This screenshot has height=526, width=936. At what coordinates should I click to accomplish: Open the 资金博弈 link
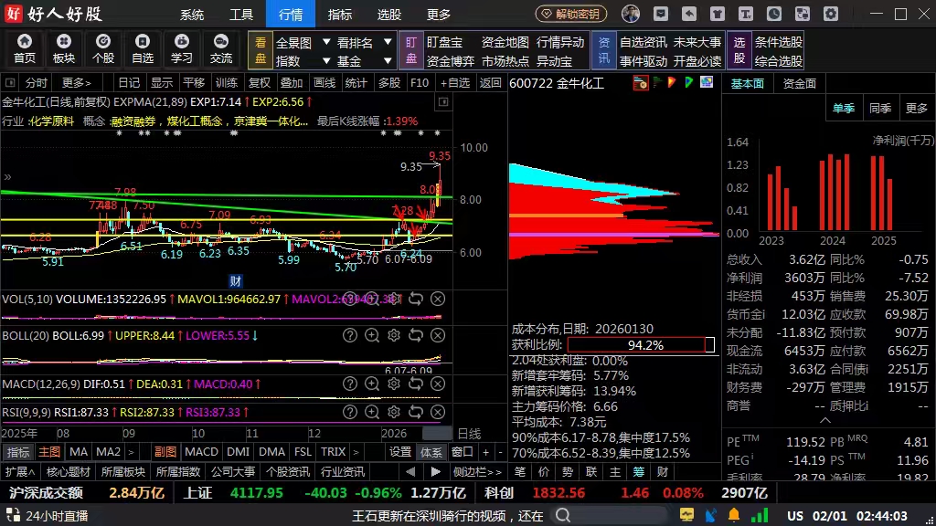pos(451,61)
